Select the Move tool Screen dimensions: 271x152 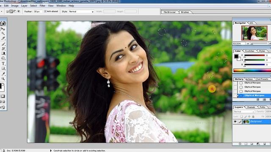pos(3,29)
